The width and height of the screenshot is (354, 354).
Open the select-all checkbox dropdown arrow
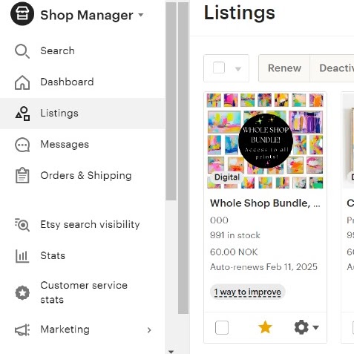pos(238,69)
